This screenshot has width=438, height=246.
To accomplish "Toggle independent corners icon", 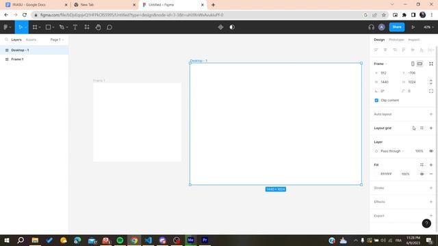I will (431, 91).
